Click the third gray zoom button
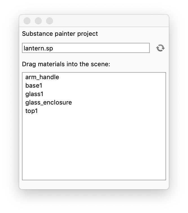Image resolution: width=188 pixels, height=213 pixels. (50, 21)
